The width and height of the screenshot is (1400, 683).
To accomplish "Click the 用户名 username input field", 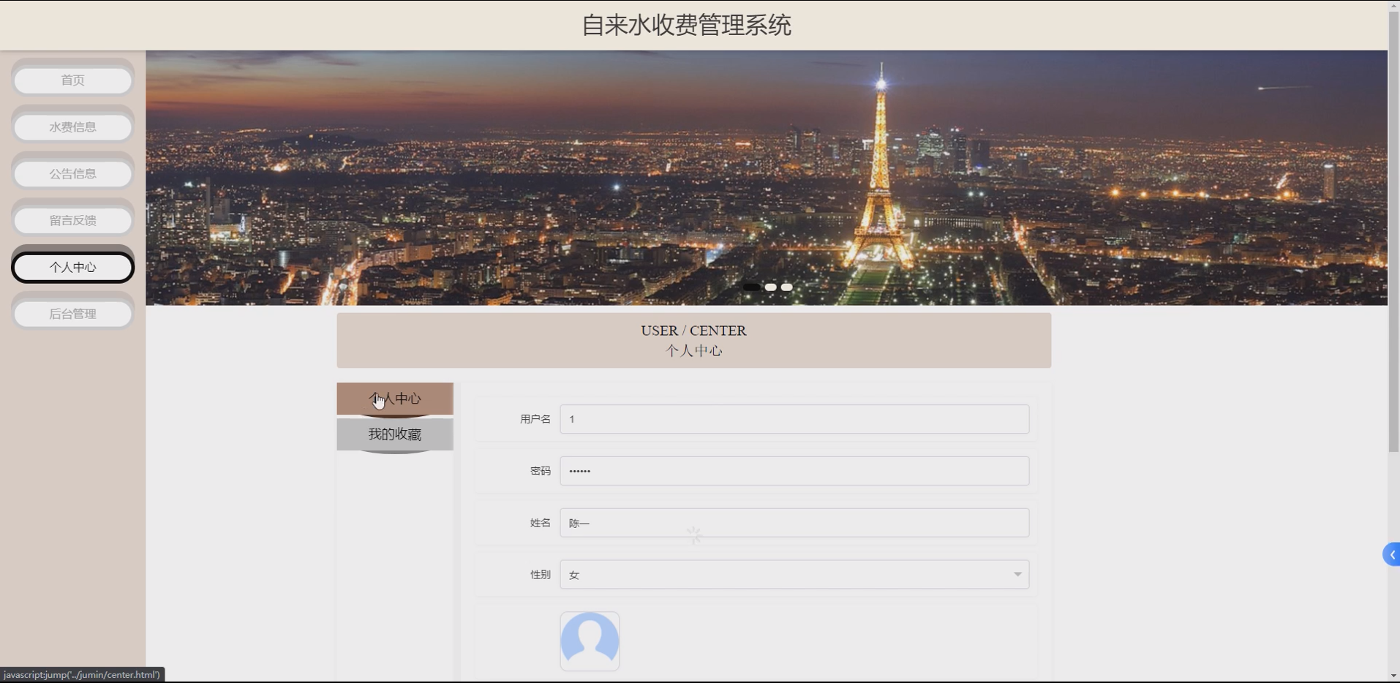I will [792, 418].
